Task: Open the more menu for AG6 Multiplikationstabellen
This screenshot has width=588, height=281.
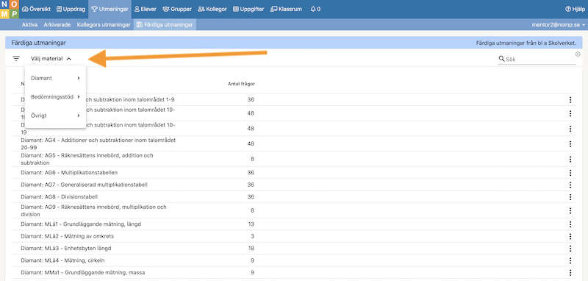Action: pyautogui.click(x=570, y=173)
